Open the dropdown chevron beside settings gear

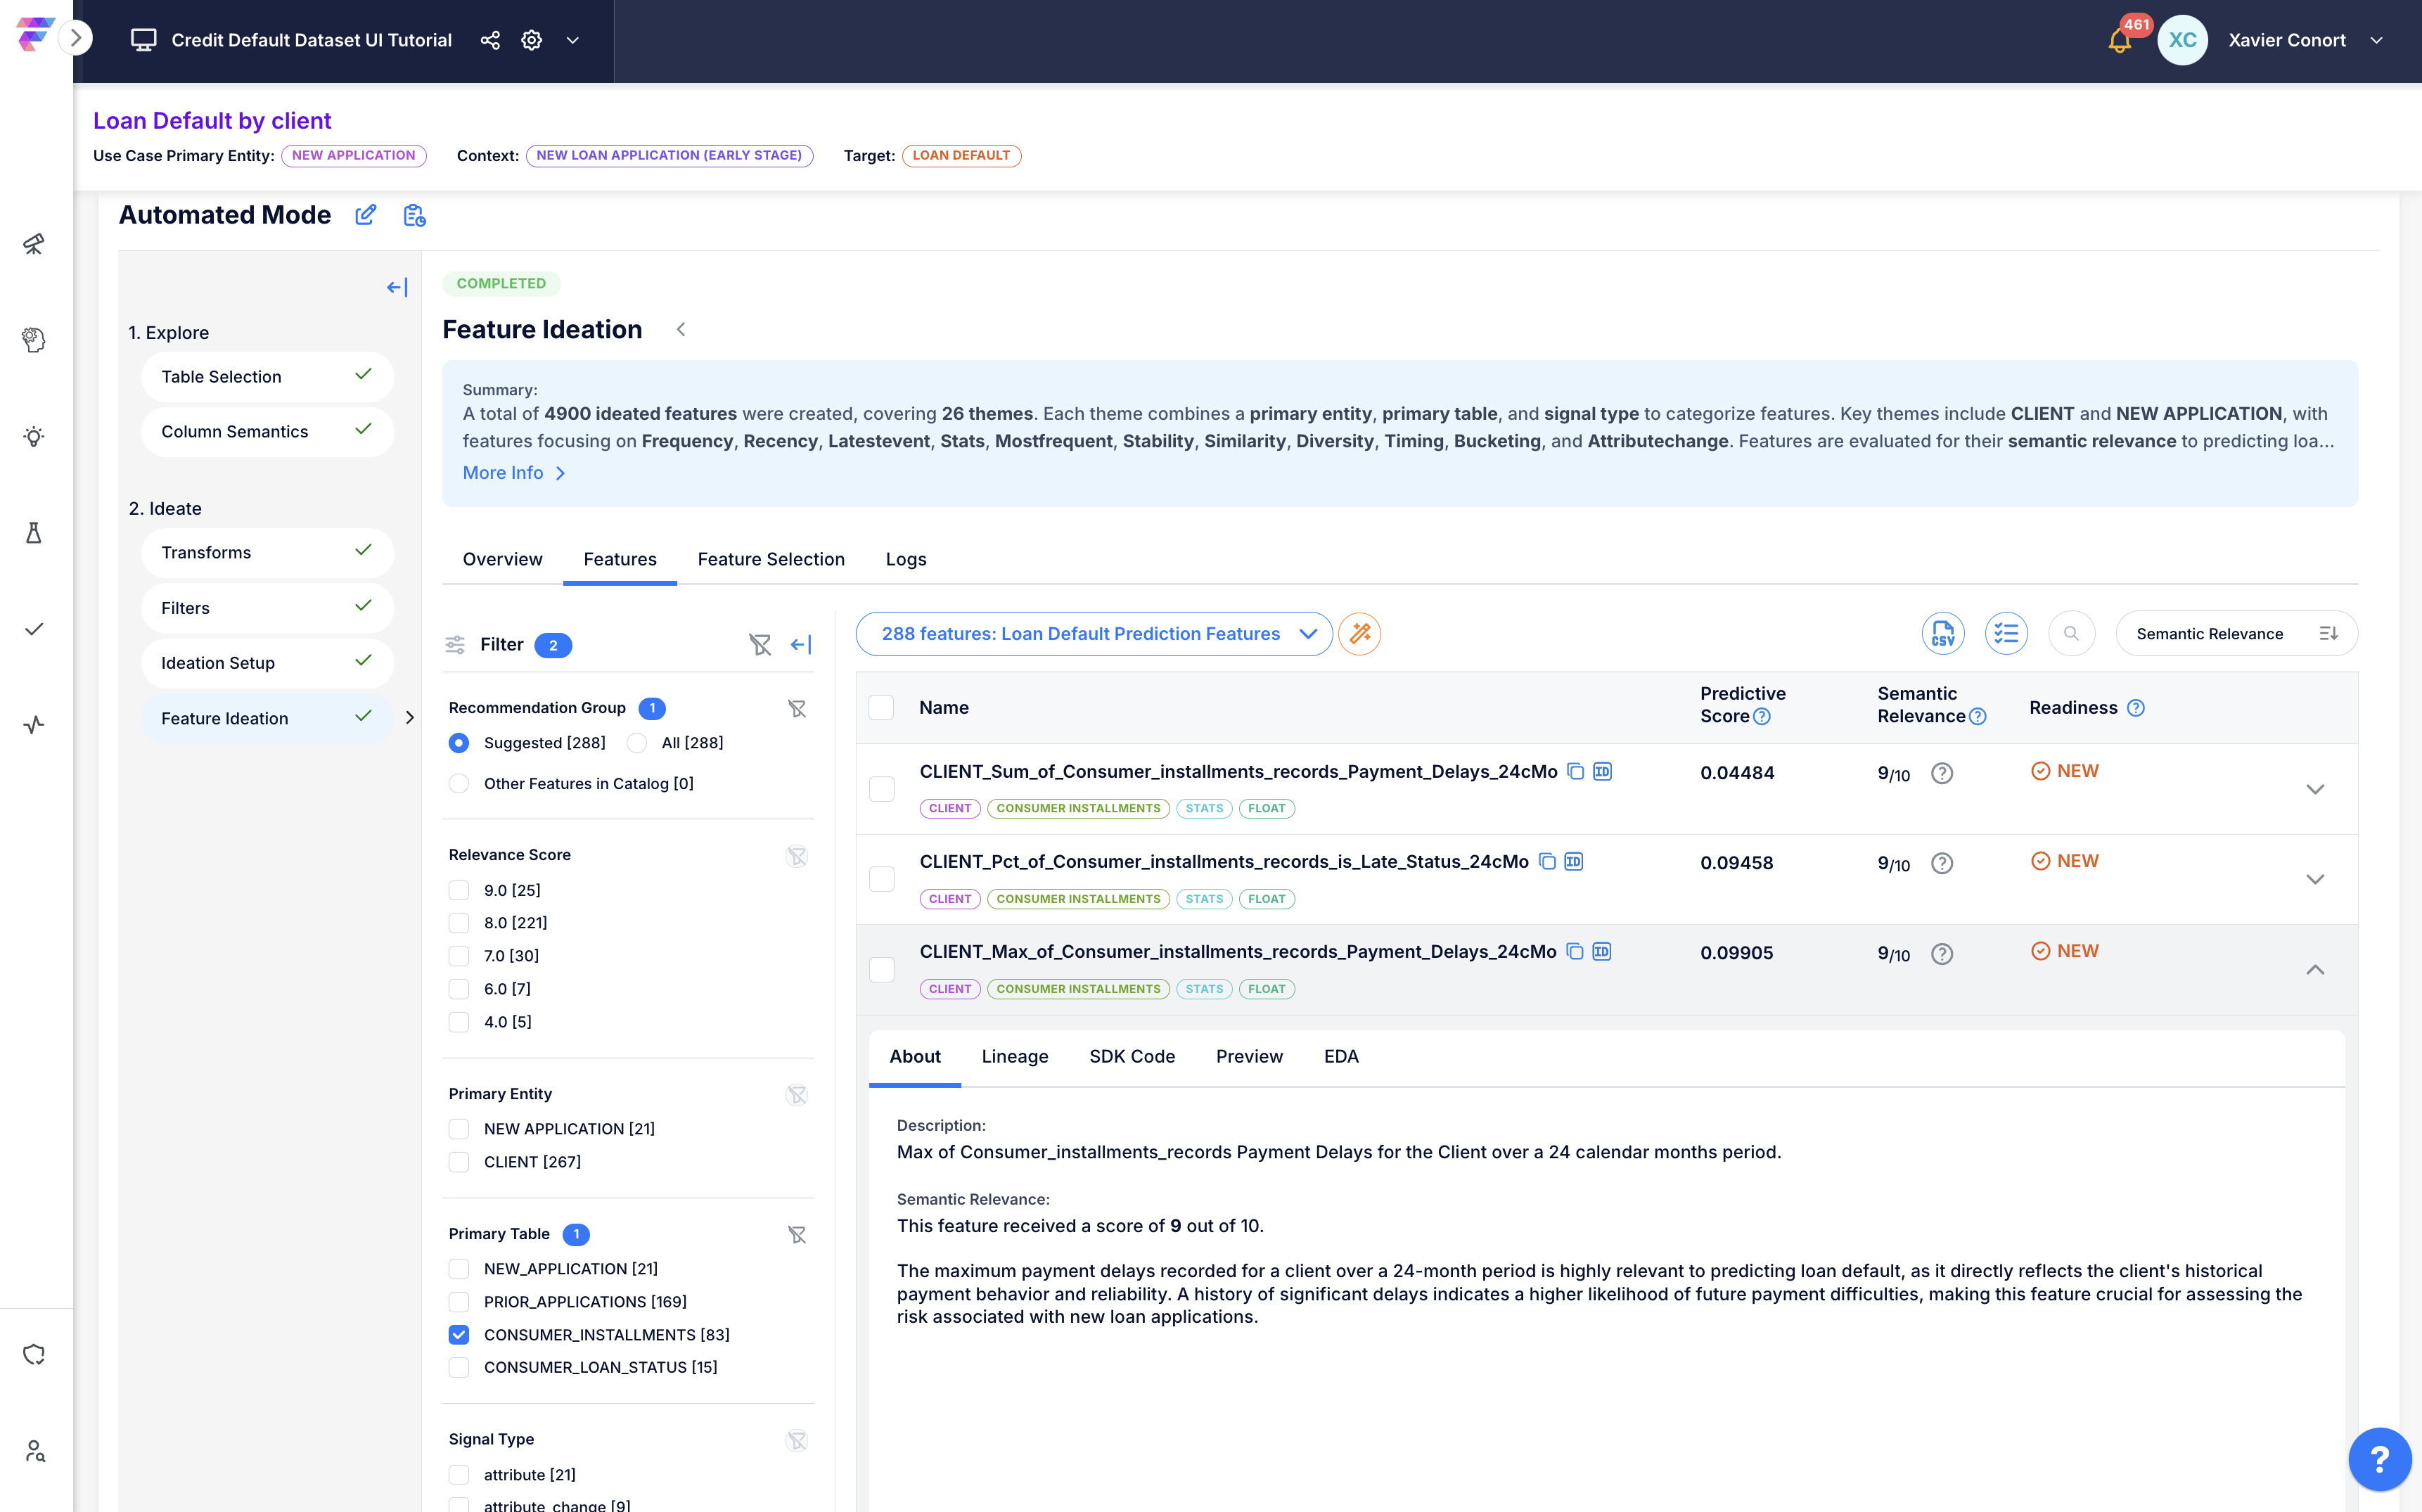(573, 40)
